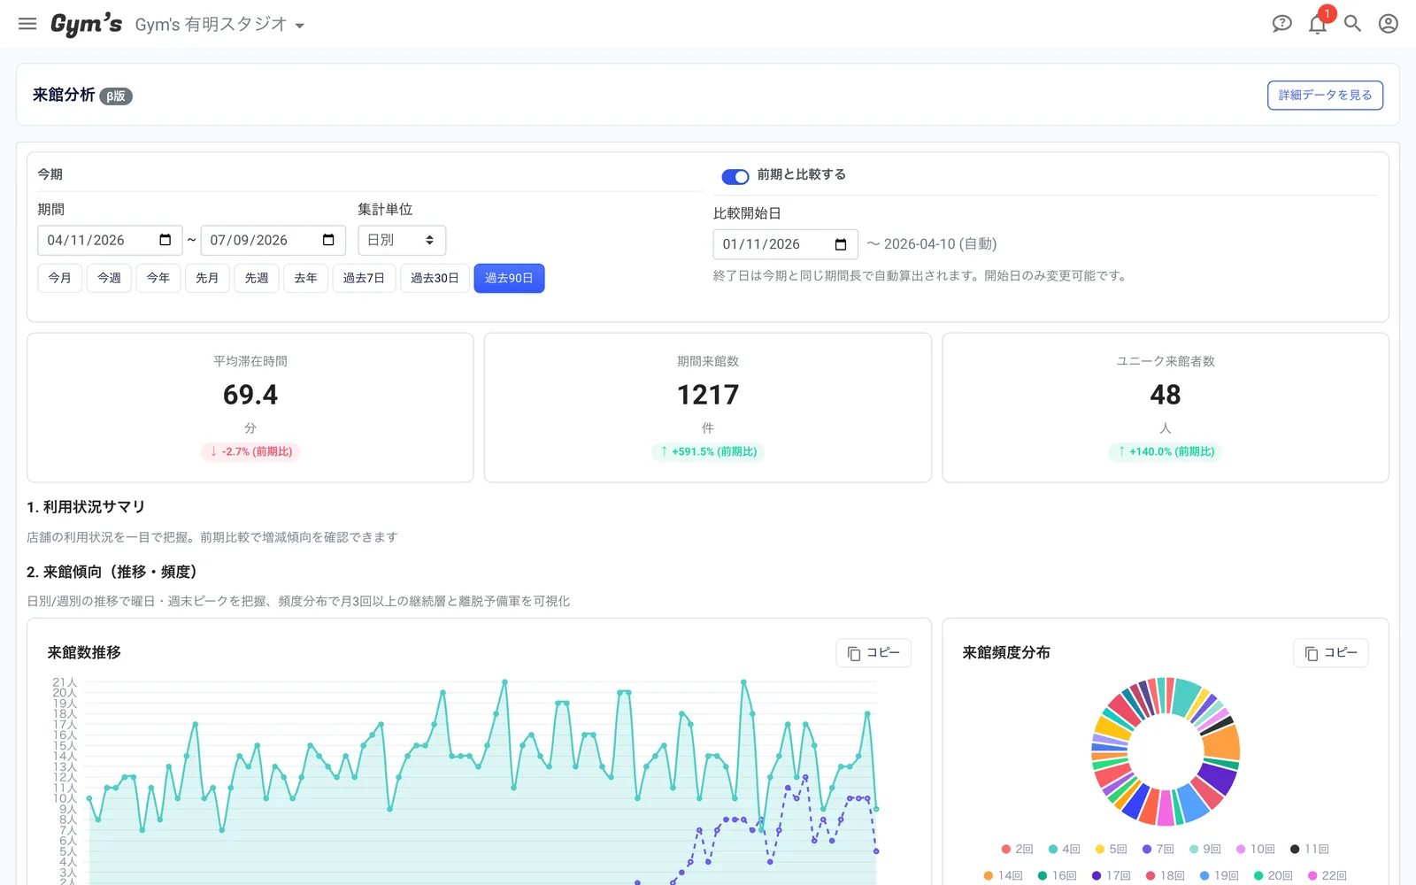This screenshot has width=1416, height=885.
Task: Click the 期間来館数 value 1217
Action: [x=708, y=395]
